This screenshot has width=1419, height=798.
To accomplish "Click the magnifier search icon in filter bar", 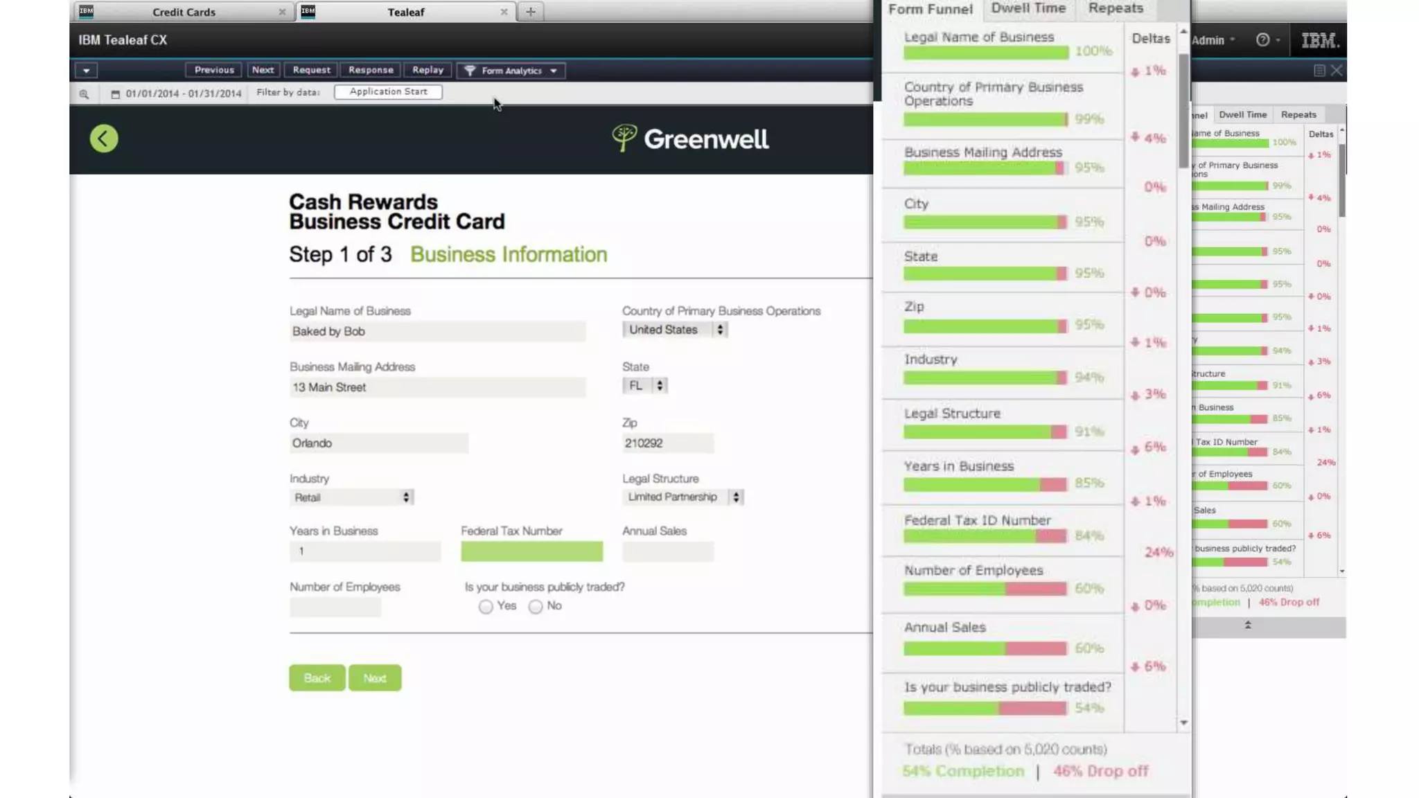I will pos(84,94).
